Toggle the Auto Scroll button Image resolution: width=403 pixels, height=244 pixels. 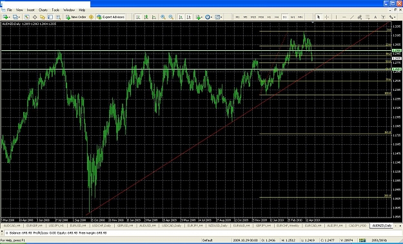click(x=181, y=17)
